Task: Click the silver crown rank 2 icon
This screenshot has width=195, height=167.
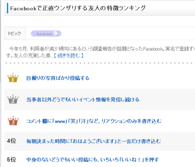Action: point(13,99)
